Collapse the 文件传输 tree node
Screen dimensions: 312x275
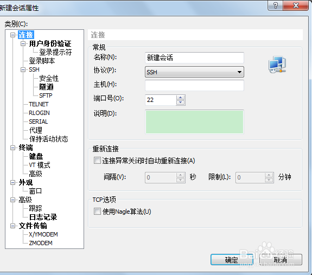click(12, 226)
